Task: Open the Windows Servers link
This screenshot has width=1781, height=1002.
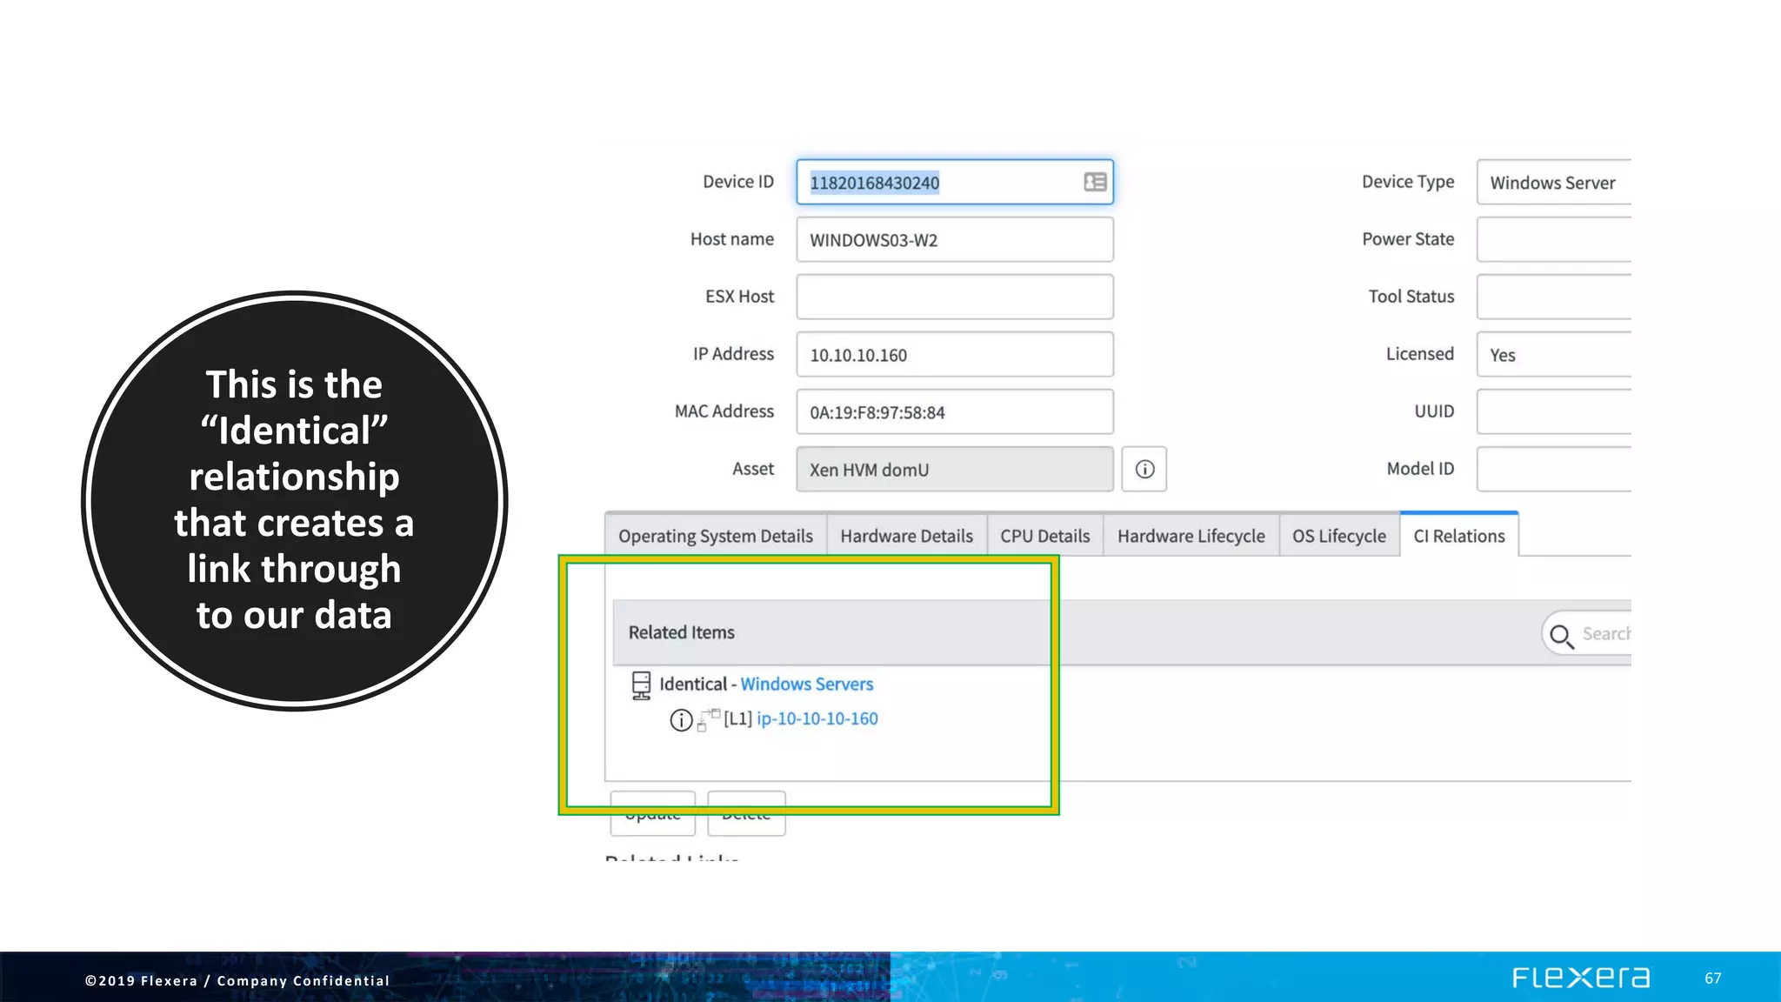Action: click(806, 685)
